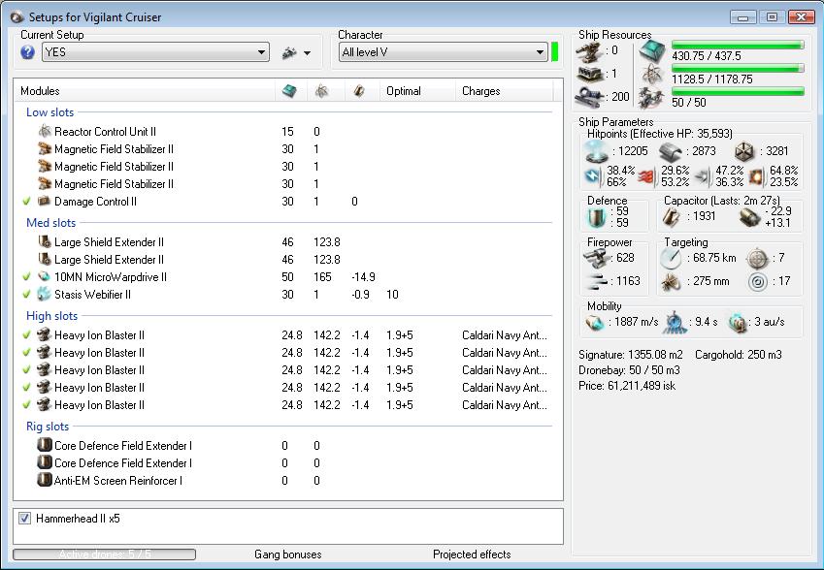The height and width of the screenshot is (570, 824).
Task: Click the shield hitpoints icon in Ship Parameters
Action: [x=596, y=151]
